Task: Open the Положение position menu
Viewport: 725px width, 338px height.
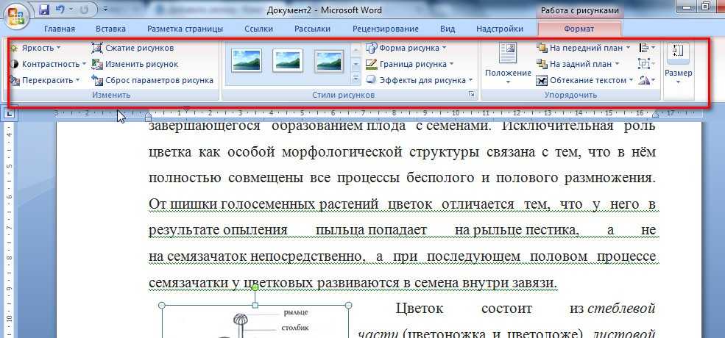Action: (x=508, y=63)
